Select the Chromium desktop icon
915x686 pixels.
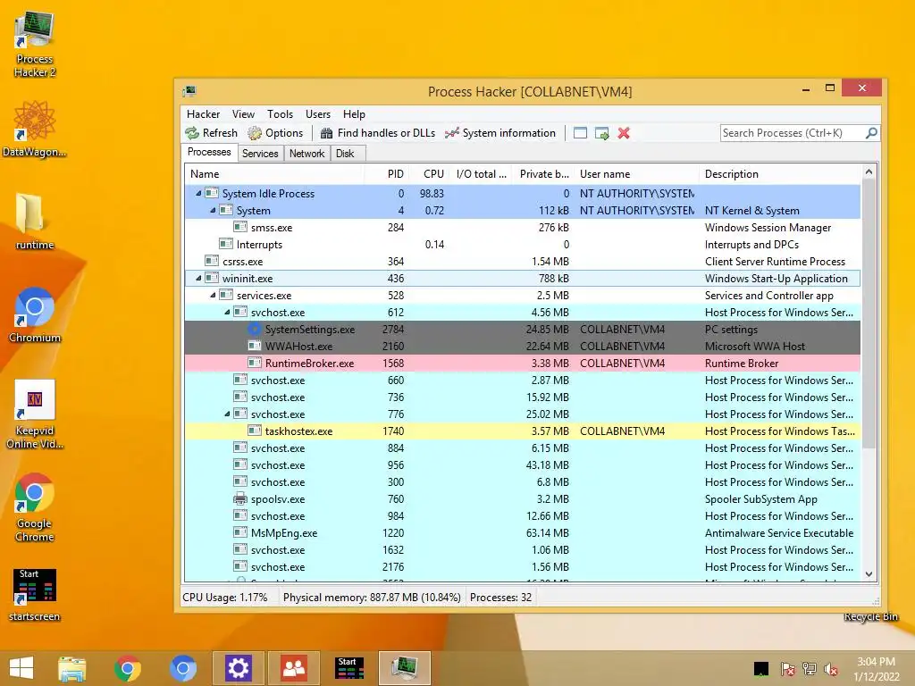(x=35, y=315)
